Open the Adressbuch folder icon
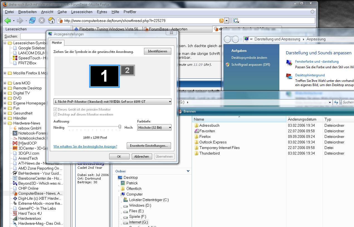This screenshot has height=227, width=354. [x=196, y=125]
